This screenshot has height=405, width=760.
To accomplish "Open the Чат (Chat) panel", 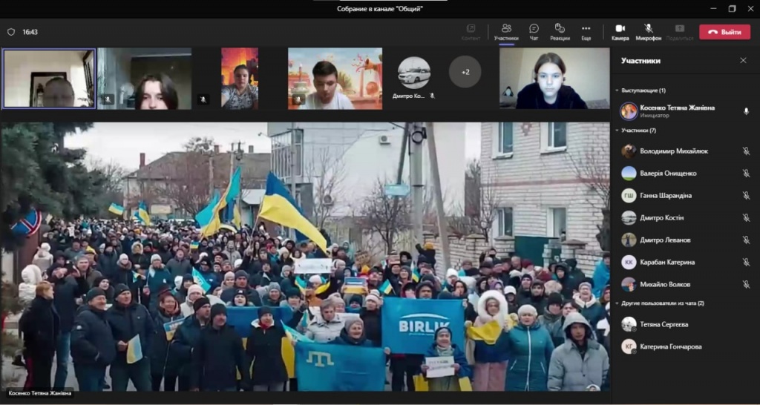I will pyautogui.click(x=534, y=32).
